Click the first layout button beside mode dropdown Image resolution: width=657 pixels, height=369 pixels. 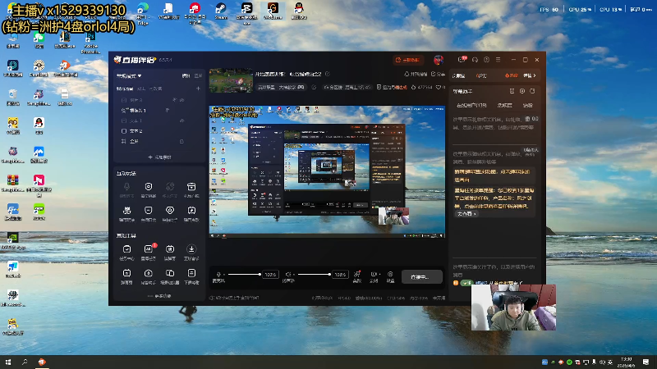(186, 75)
